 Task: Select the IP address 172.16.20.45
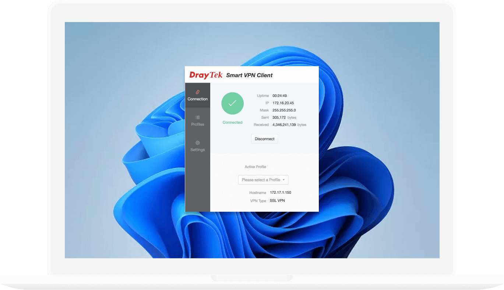(x=283, y=103)
